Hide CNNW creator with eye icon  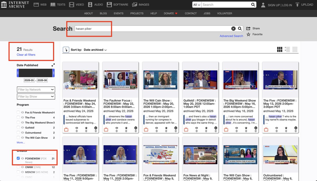22,167
